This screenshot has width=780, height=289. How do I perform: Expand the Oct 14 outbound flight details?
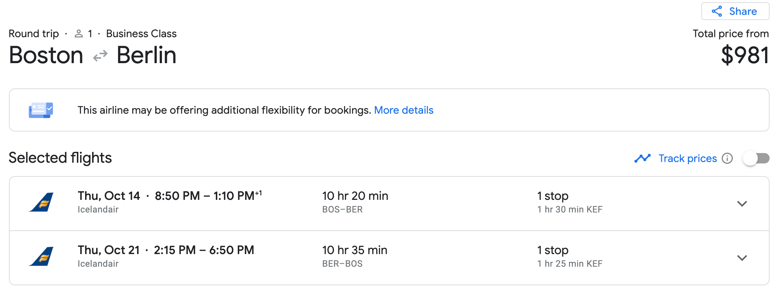pos(742,204)
